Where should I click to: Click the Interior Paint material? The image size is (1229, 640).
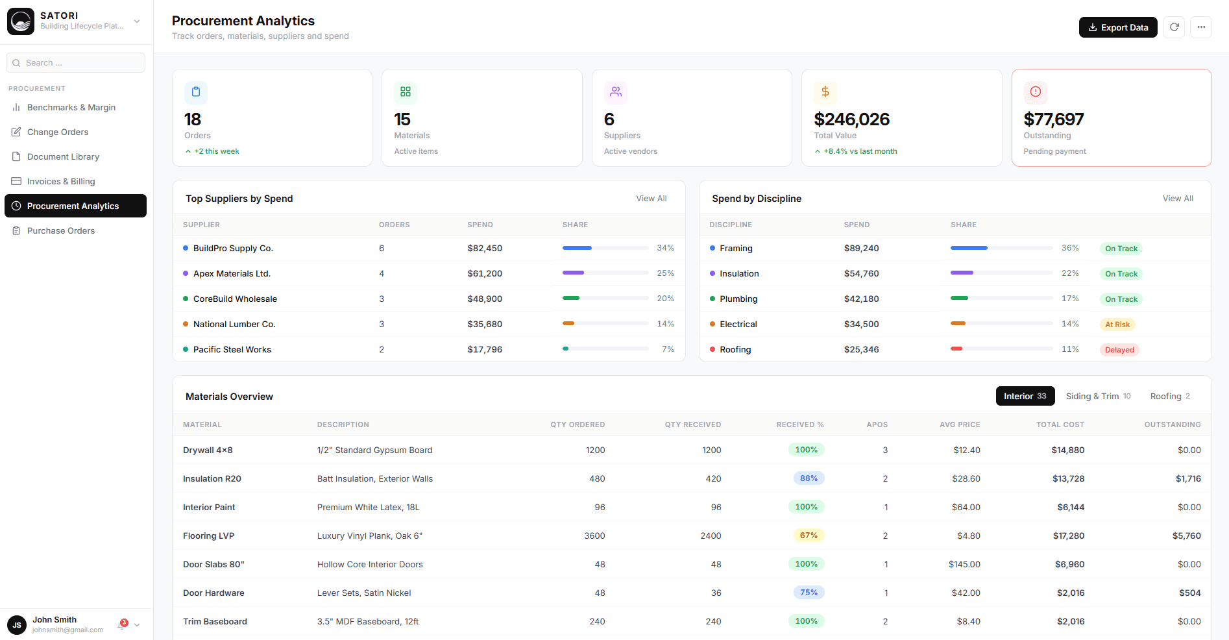point(209,507)
